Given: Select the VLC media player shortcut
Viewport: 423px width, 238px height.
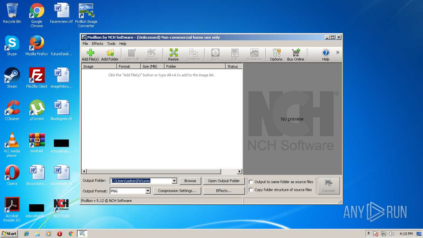Looking at the screenshot, I should [12, 145].
